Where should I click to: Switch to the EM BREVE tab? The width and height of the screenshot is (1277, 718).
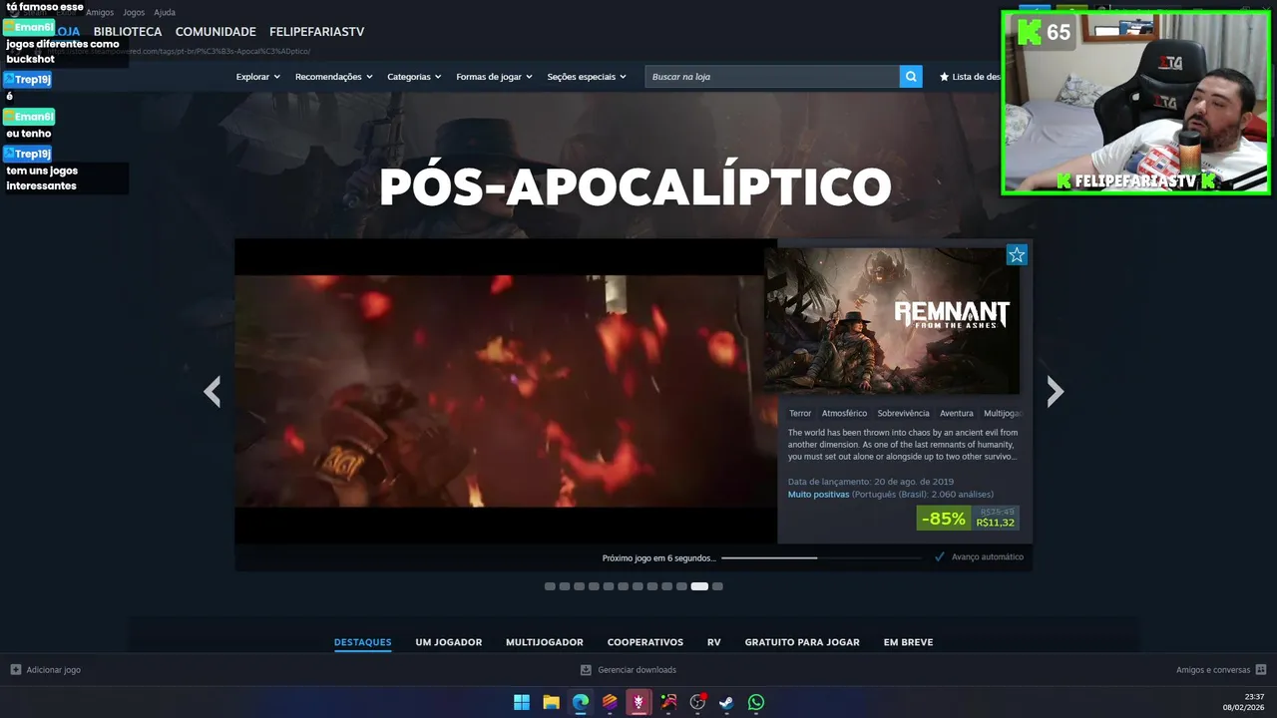908,642
